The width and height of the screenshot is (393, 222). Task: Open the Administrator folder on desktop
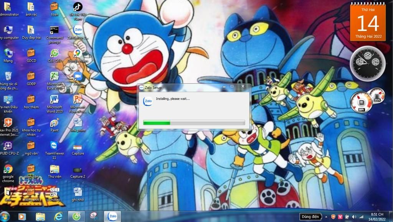pyautogui.click(x=8, y=9)
